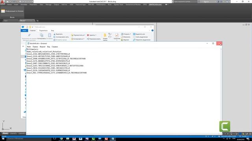Open Файл tab in Explorer window

24,31
